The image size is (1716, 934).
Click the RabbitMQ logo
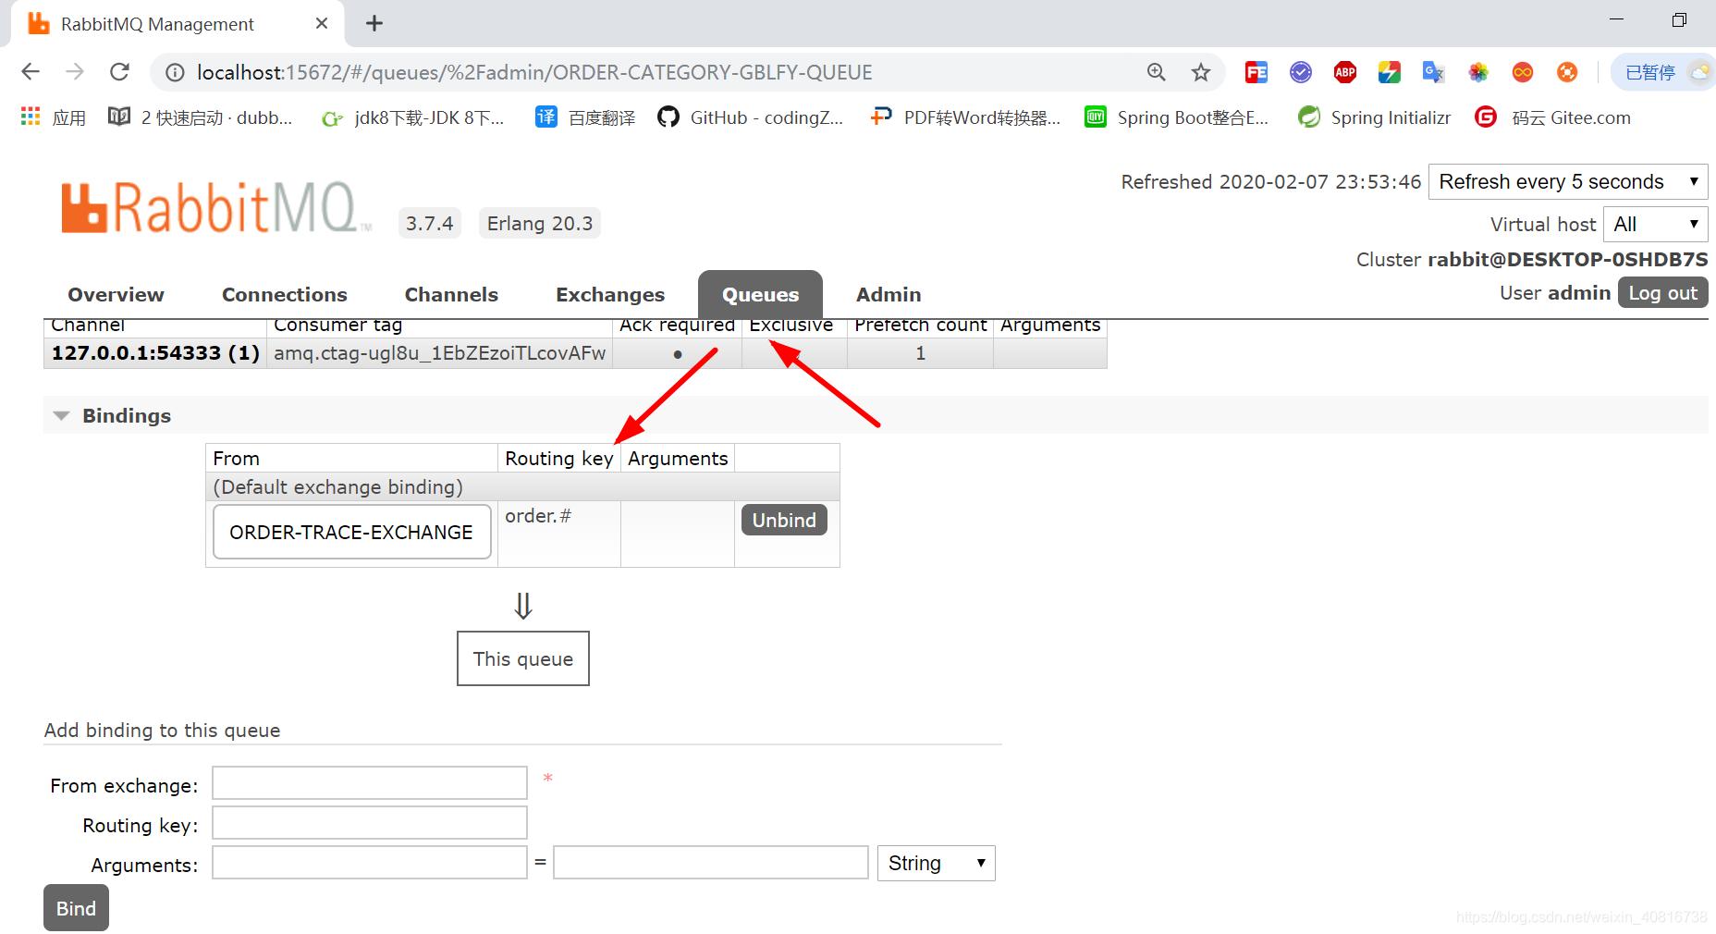(216, 207)
